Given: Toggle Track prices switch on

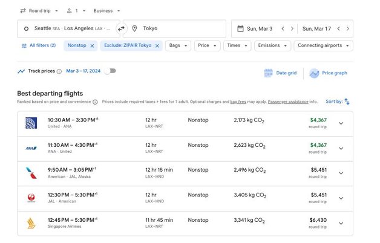Looking at the screenshot, I should pyautogui.click(x=110, y=71).
